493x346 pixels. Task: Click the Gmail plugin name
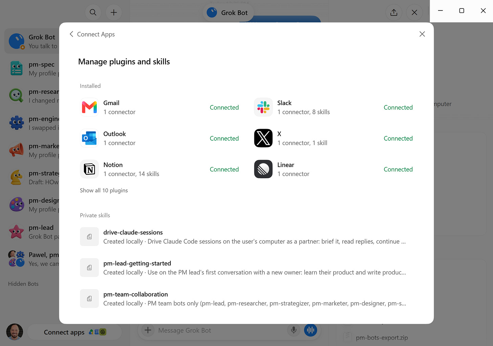(111, 103)
